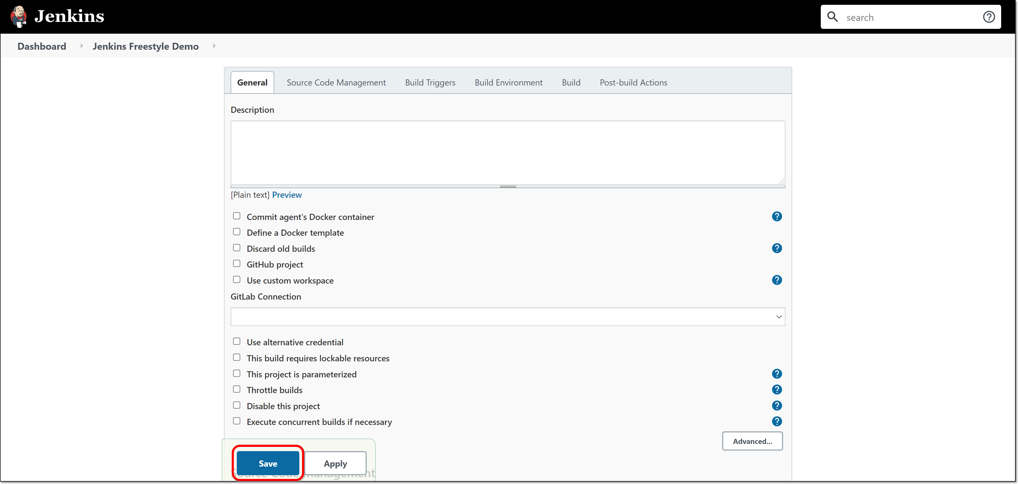Click the Apply button

(x=335, y=463)
